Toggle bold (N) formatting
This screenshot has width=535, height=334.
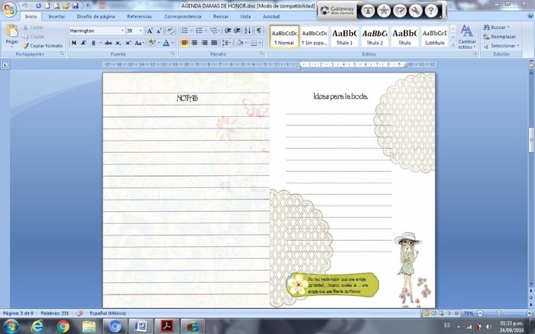pos(73,43)
